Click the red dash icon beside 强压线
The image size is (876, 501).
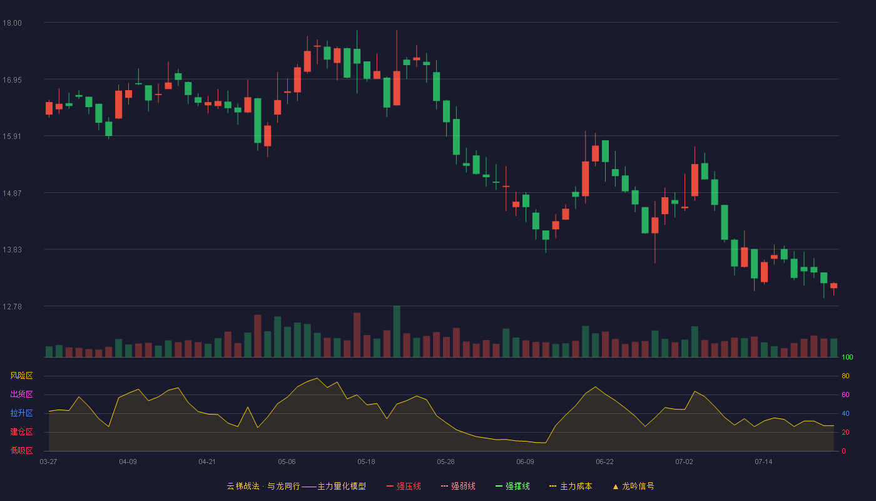(x=390, y=486)
